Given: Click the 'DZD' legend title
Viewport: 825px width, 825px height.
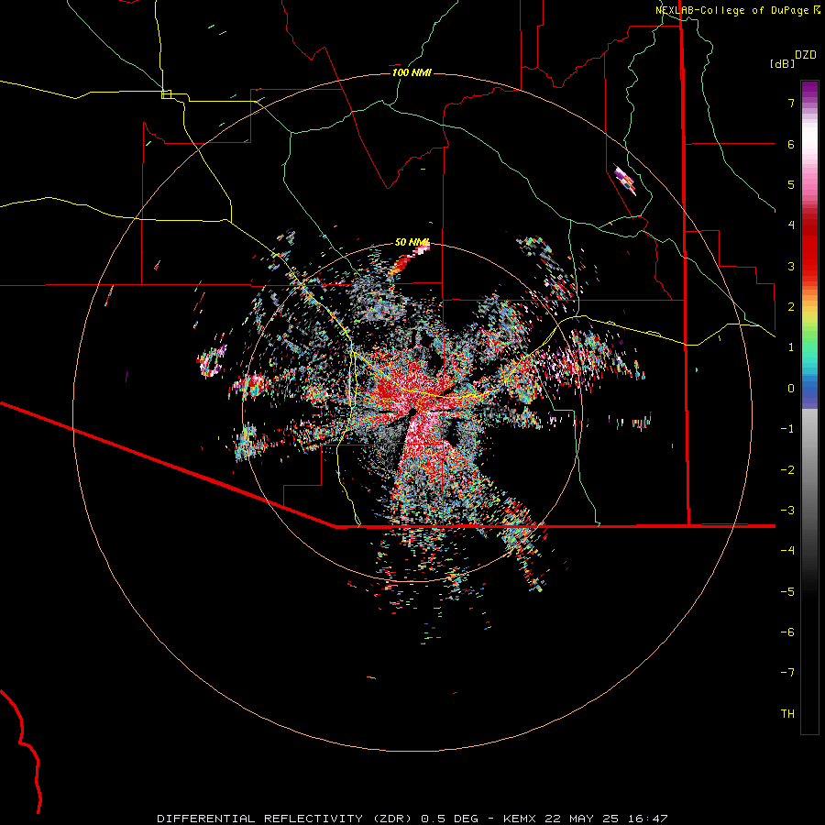Looking at the screenshot, I should [806, 55].
